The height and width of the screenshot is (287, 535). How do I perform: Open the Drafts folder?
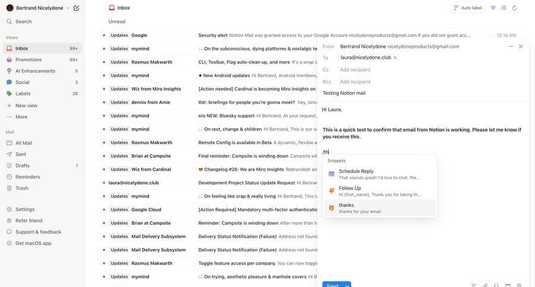(42, 165)
